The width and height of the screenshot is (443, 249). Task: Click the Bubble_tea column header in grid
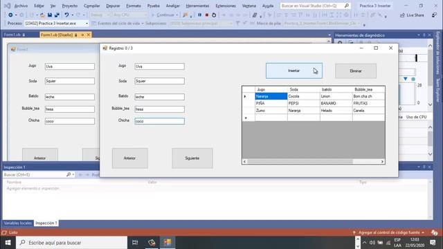click(368, 89)
